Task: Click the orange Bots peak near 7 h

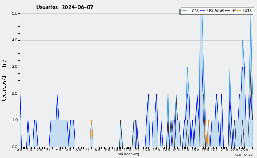Action: pos(91,120)
